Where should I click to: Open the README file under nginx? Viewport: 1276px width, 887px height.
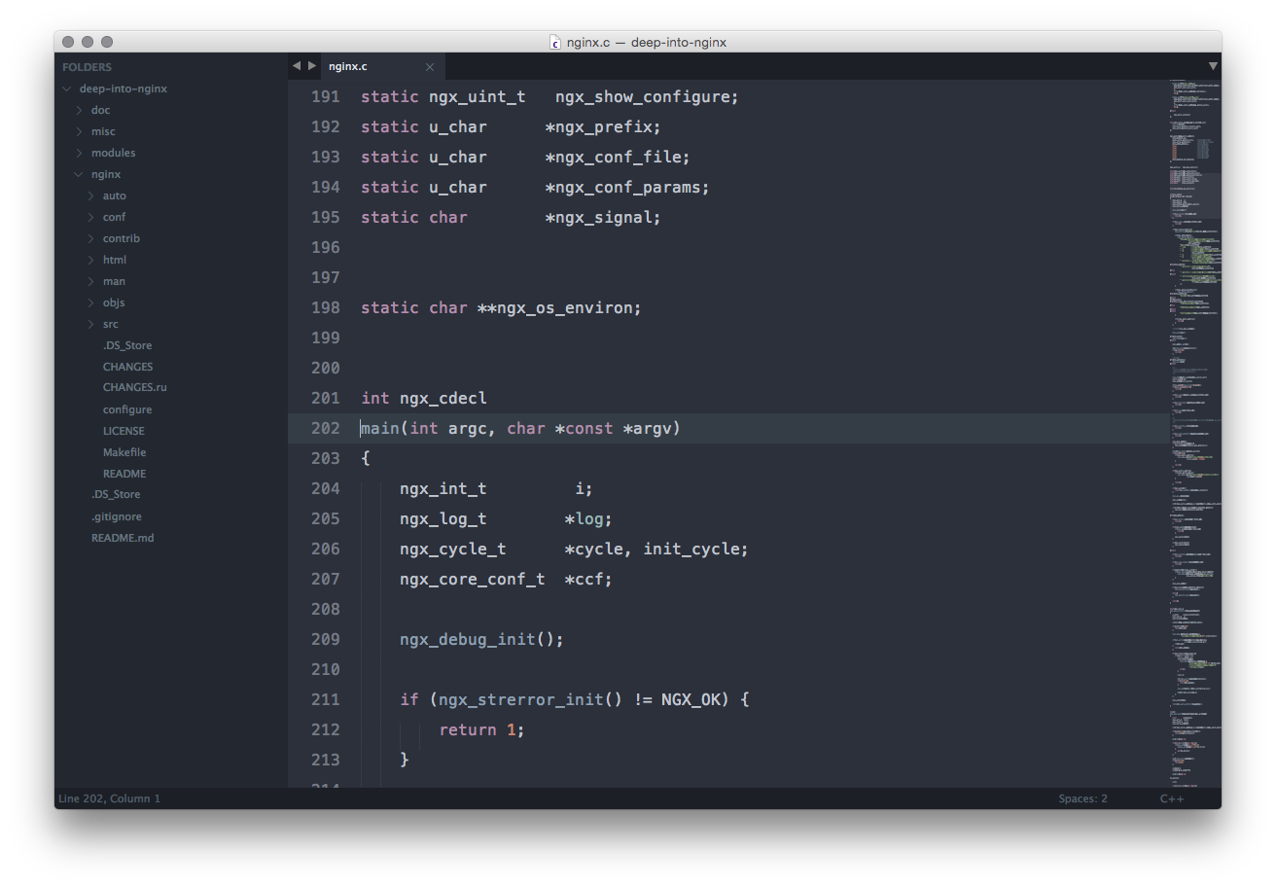(124, 474)
